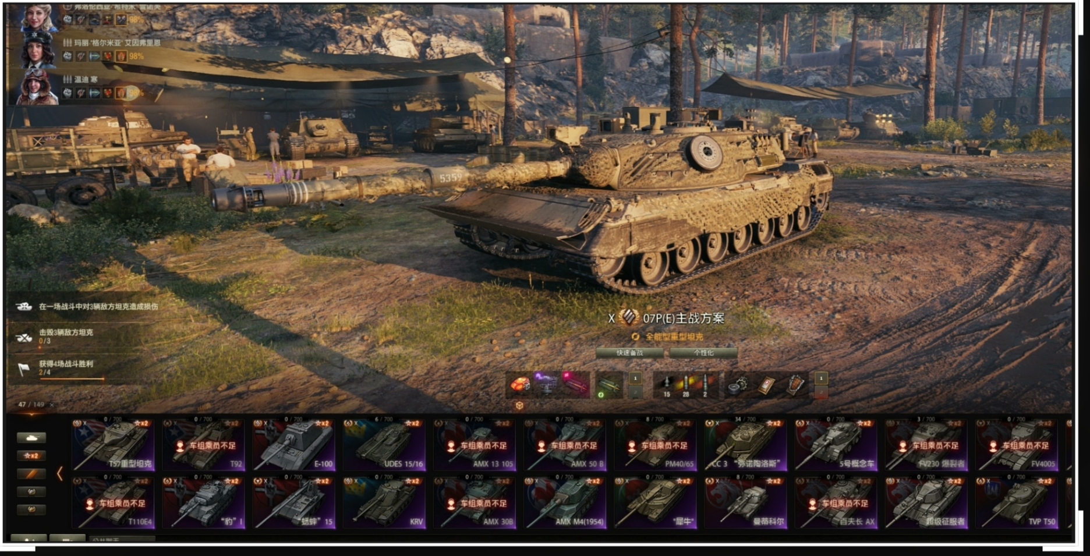This screenshot has width=1090, height=556.
Task: Open the 个性化 customization button
Action: tap(703, 353)
